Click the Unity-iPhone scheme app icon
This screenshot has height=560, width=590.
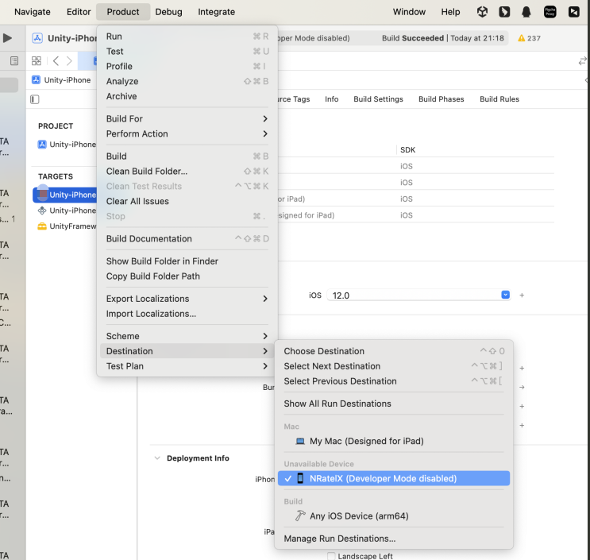tap(37, 38)
